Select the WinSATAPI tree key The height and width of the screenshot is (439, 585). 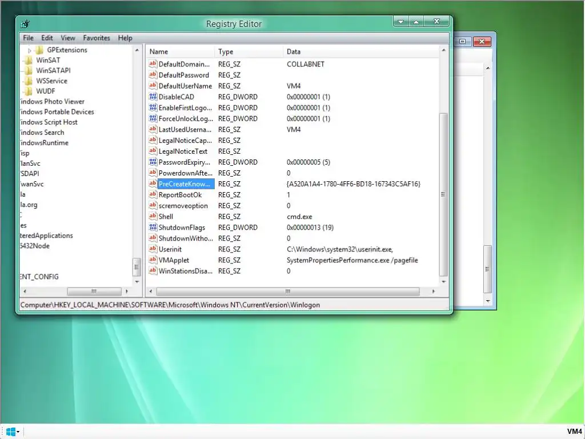point(53,70)
